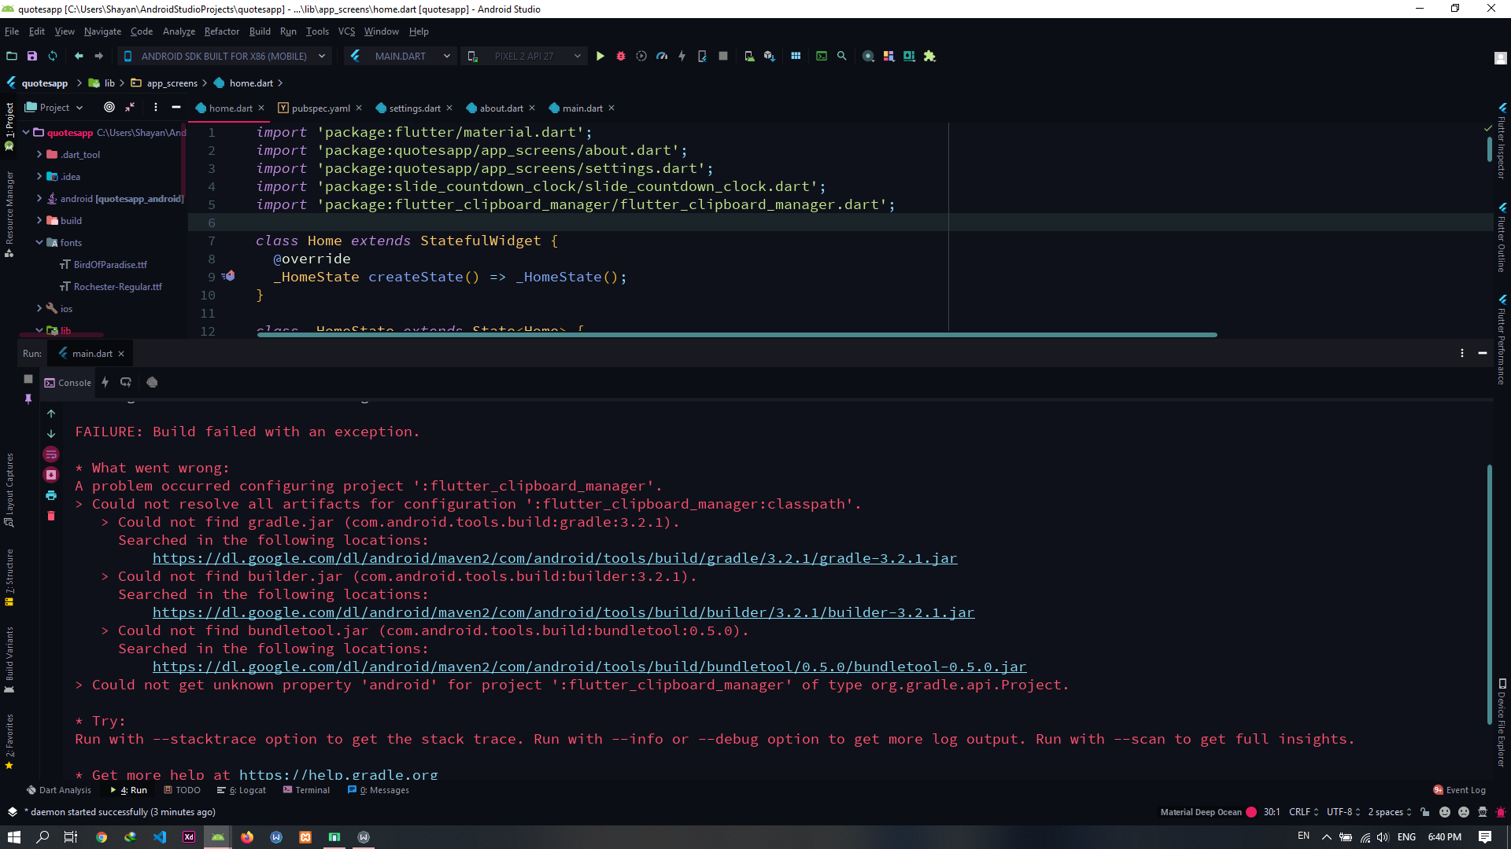Switch to the about.dart editor tab
This screenshot has height=849, width=1511.
coord(501,108)
